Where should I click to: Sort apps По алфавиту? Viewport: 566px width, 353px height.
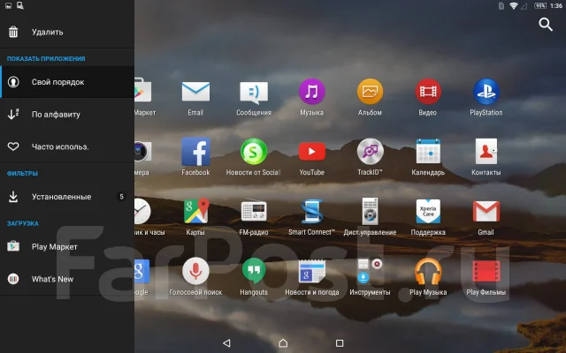pyautogui.click(x=67, y=115)
